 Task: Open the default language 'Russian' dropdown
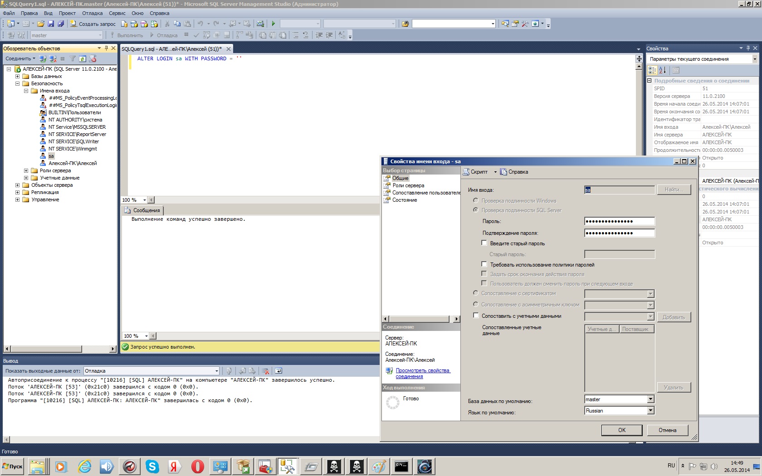point(650,411)
